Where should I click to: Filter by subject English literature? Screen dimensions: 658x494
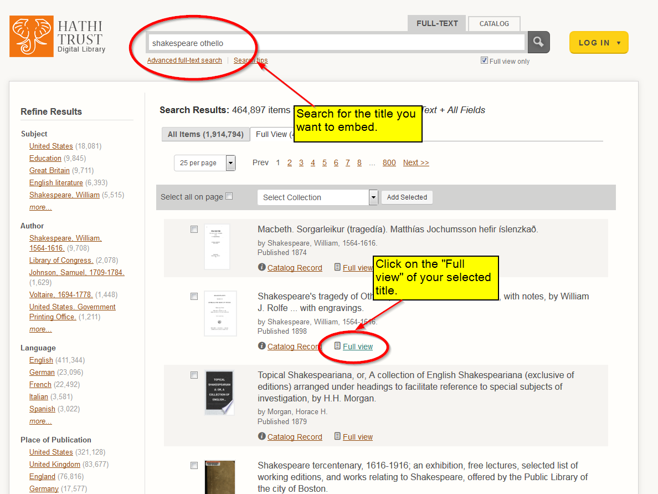pyautogui.click(x=56, y=182)
